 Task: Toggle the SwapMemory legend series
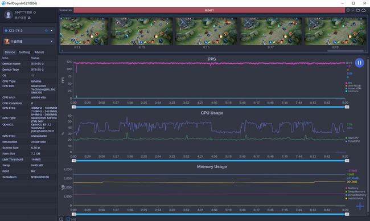(355, 192)
